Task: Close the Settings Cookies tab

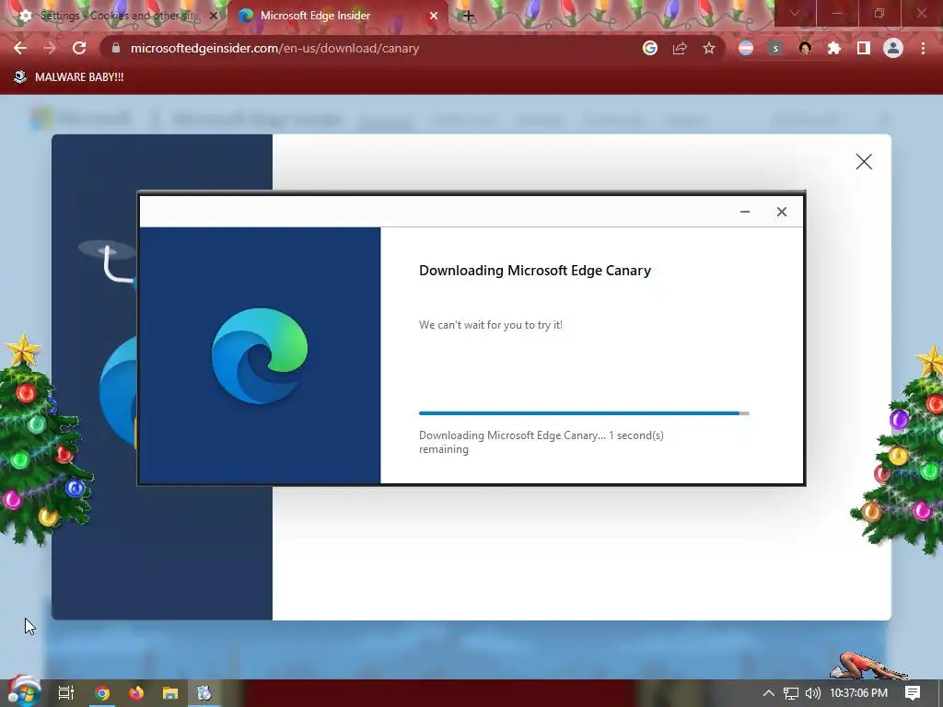Action: 213,16
